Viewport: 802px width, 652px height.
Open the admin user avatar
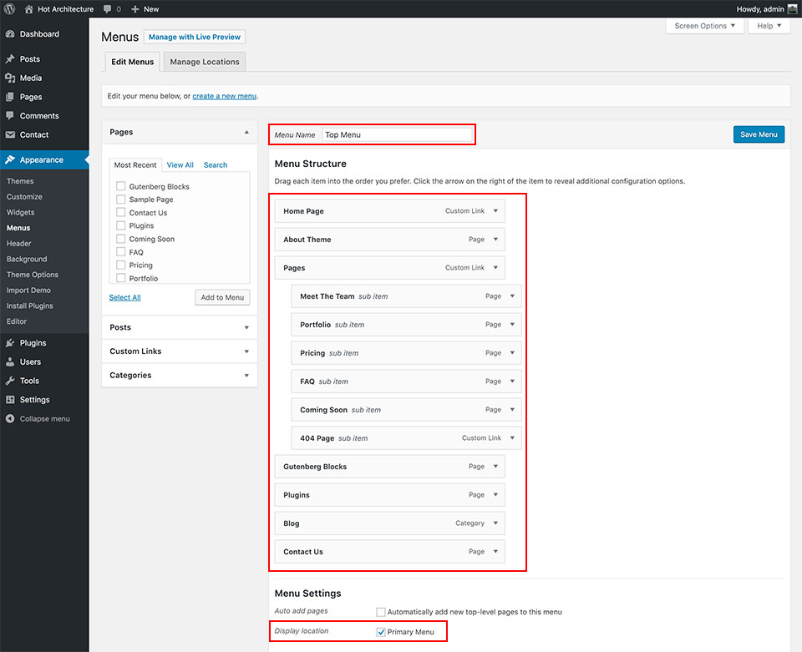[x=792, y=9]
